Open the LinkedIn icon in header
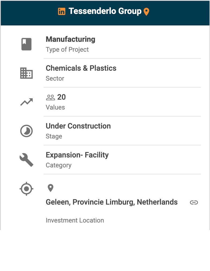This screenshot has height=271, width=210. click(62, 12)
